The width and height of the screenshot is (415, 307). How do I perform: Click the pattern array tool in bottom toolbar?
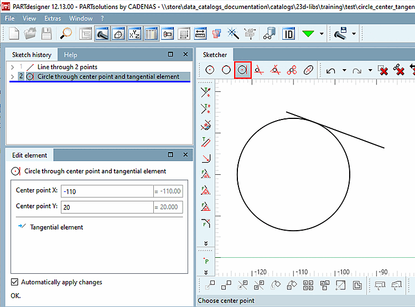click(308, 285)
